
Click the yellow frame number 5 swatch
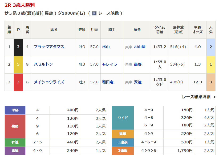click(18, 64)
